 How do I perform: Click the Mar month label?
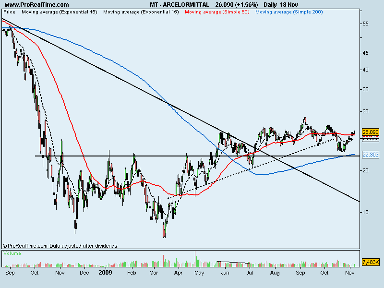154,273
